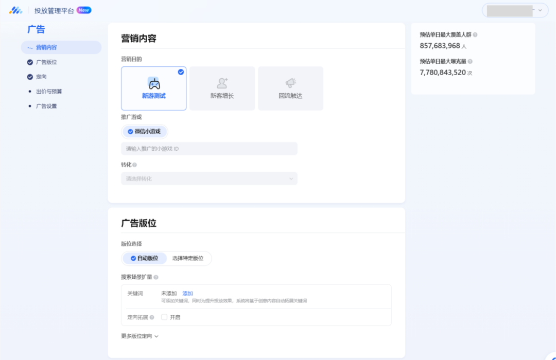Open the account dropdown in top right
Image resolution: width=556 pixels, height=360 pixels.
515,10
